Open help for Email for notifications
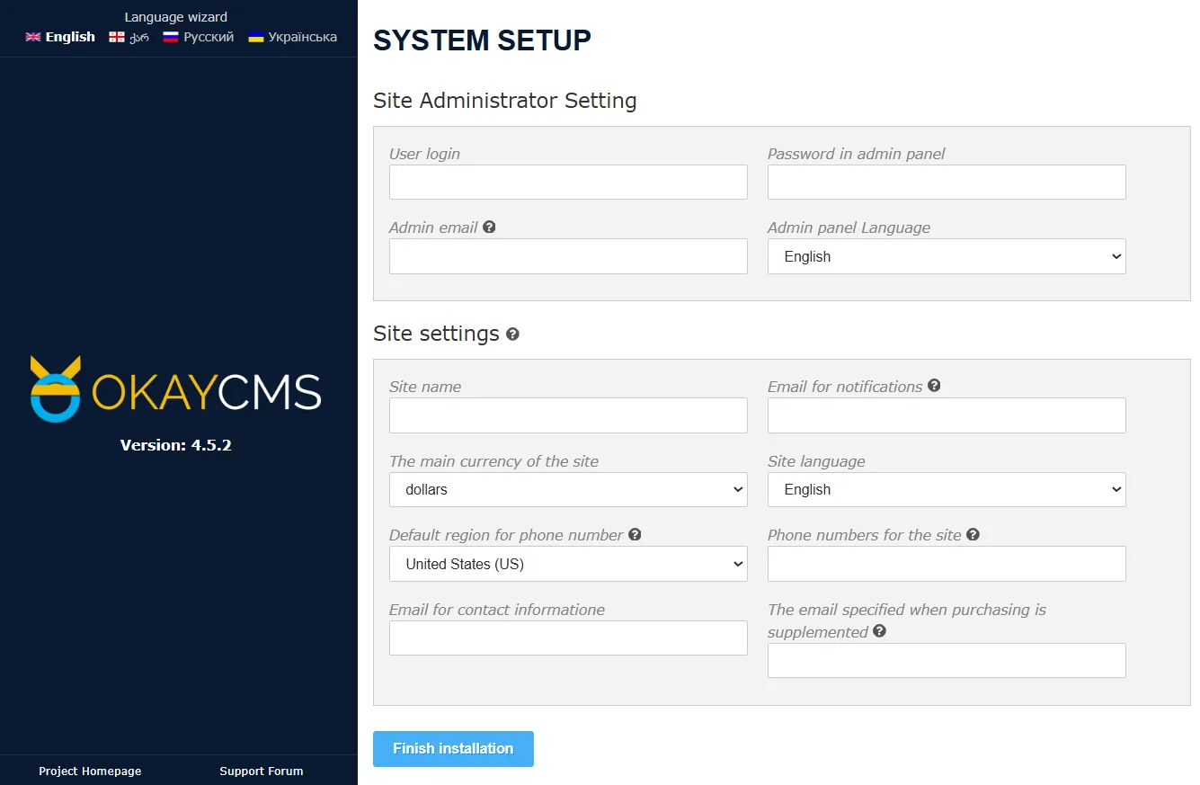Screen dimensions: 1200x785 pos(934,385)
